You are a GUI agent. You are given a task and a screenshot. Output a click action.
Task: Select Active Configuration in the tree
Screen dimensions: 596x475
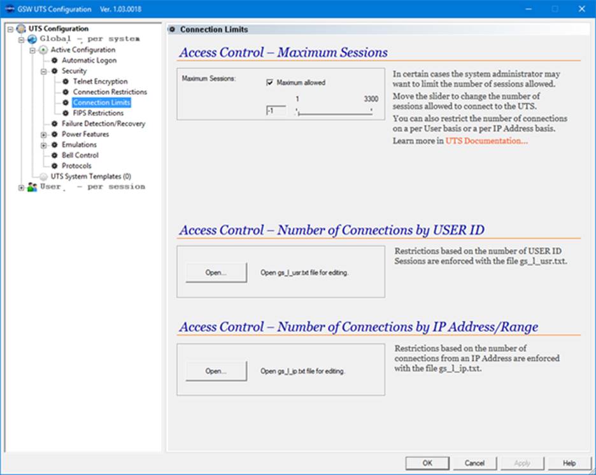pos(83,50)
